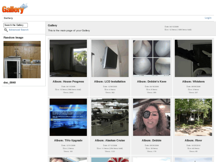This screenshot has height=162, width=216.
Task: Click the Album: House Progress title
Action: 68,81
